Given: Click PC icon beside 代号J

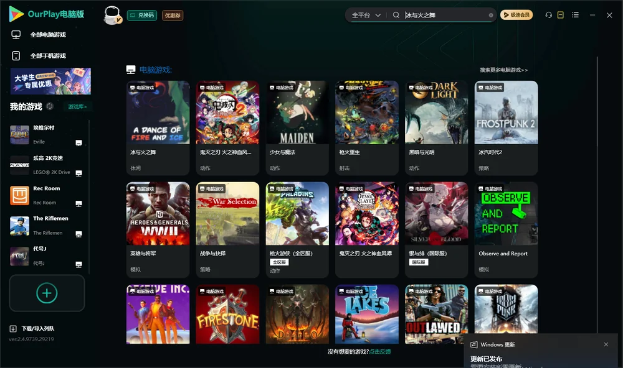Looking at the screenshot, I should pos(78,265).
